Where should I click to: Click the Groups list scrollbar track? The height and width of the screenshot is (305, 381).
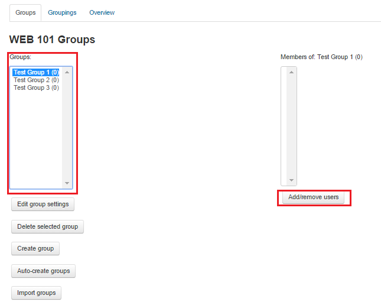coord(67,127)
